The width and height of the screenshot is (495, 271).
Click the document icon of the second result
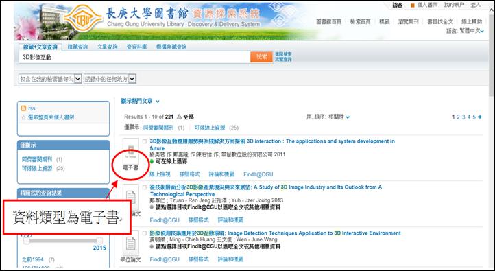(131, 198)
